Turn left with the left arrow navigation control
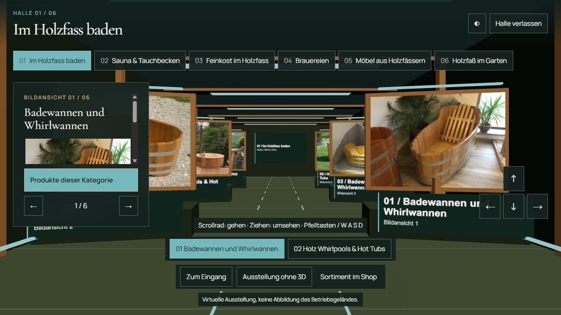561x315 pixels. [x=490, y=206]
